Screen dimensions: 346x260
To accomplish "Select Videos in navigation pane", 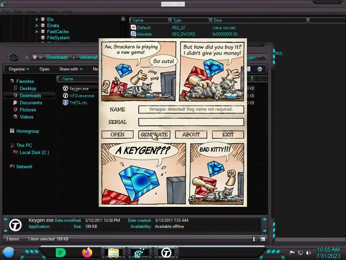I will (26, 117).
